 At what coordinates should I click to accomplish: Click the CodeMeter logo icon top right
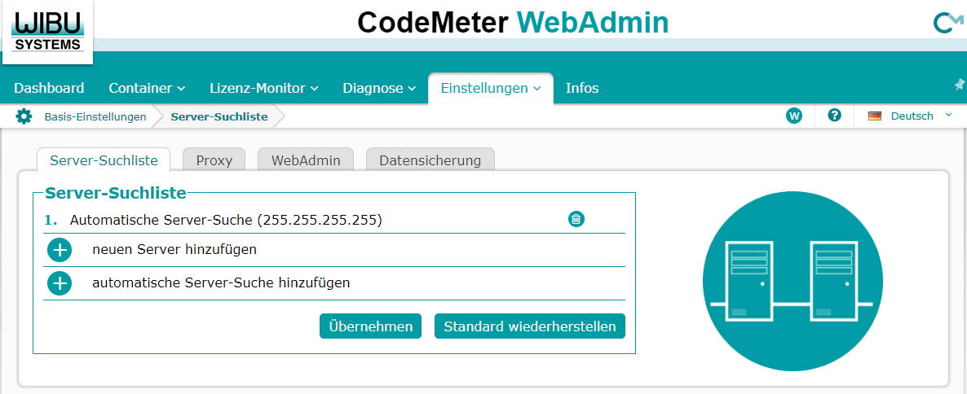coord(948,22)
